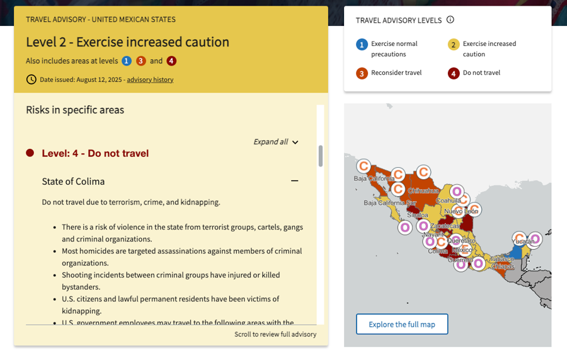Screen dimensions: 567x350
Task: Click the Chiapas map label
Action: click(503, 266)
